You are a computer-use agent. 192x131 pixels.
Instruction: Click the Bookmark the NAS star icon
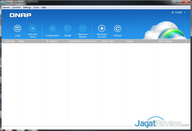102,29
